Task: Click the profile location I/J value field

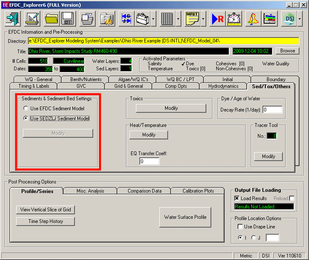Action: point(272,238)
